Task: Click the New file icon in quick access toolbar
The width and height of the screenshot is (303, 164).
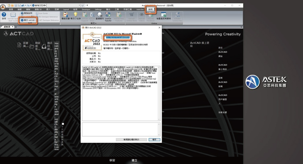Action: (x=9, y=5)
